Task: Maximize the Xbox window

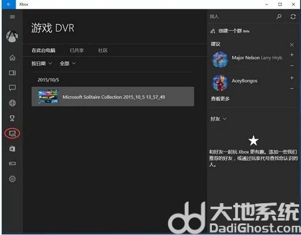Action: tap(280, 4)
